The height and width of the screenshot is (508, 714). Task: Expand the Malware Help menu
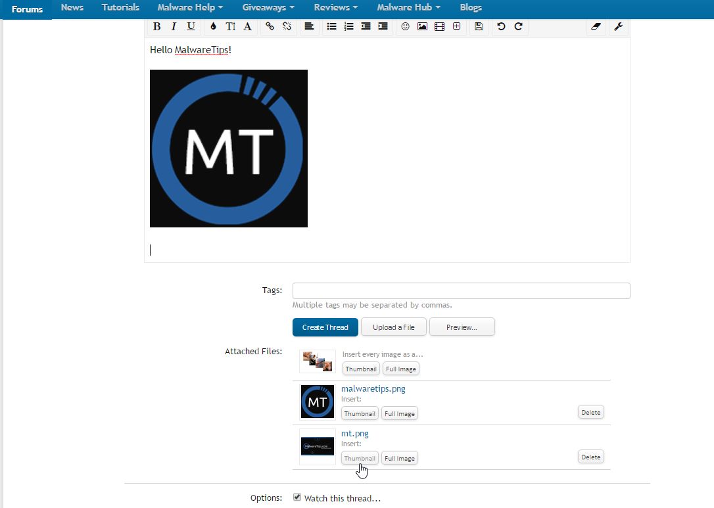point(190,7)
